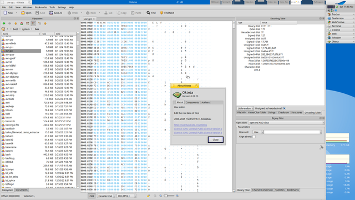This screenshot has height=200, width=355.
Task: Click the Cut scissors icon
Action: pyautogui.click(x=106, y=13)
